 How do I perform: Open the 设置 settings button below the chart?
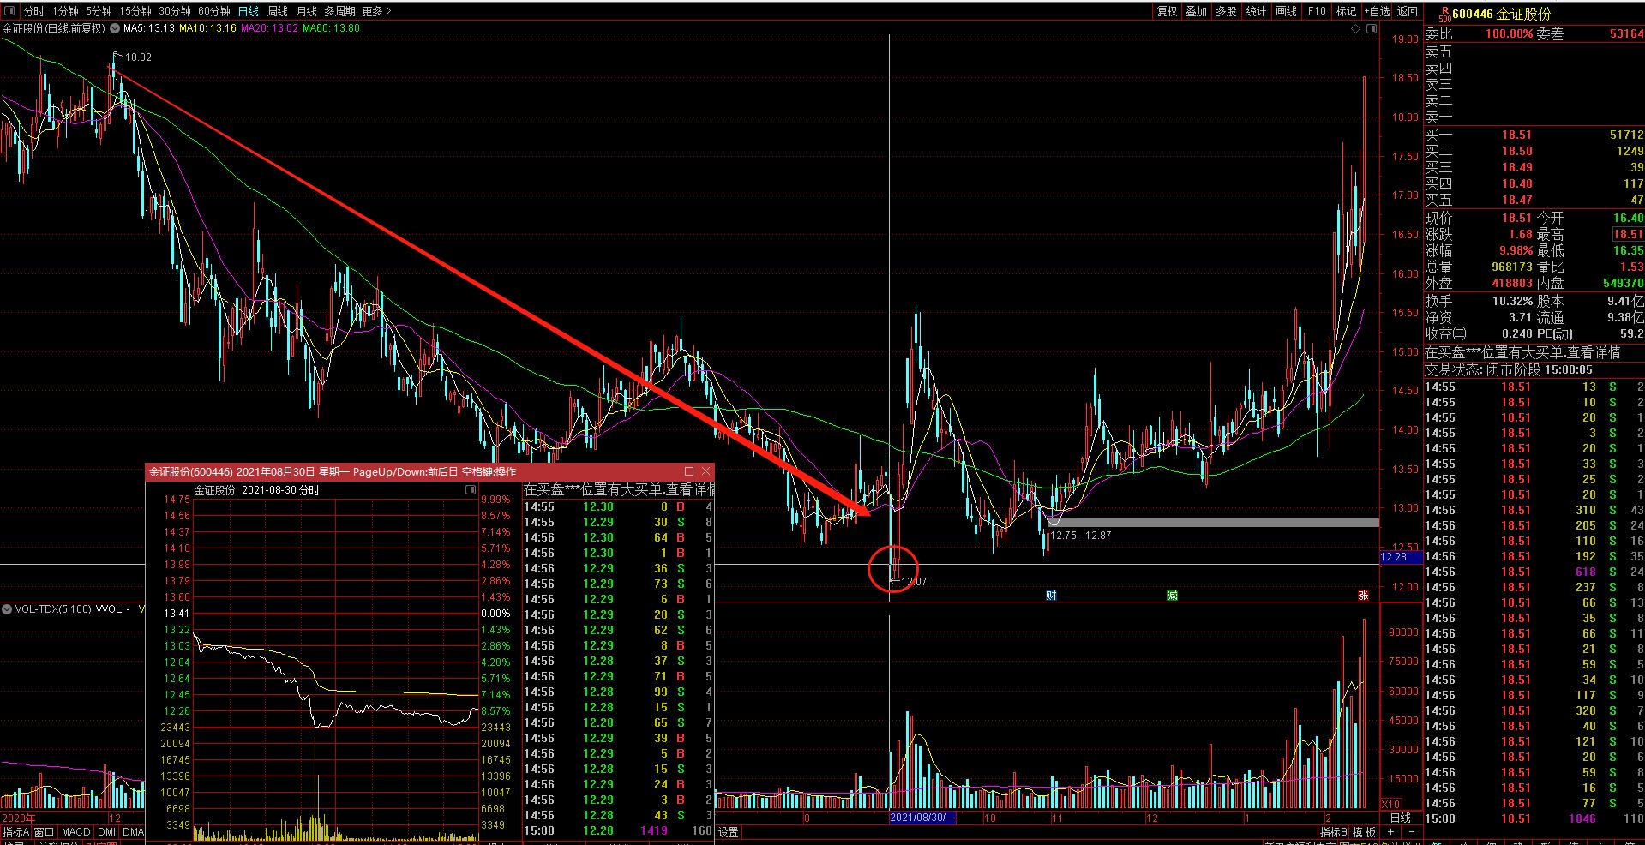pyautogui.click(x=729, y=832)
